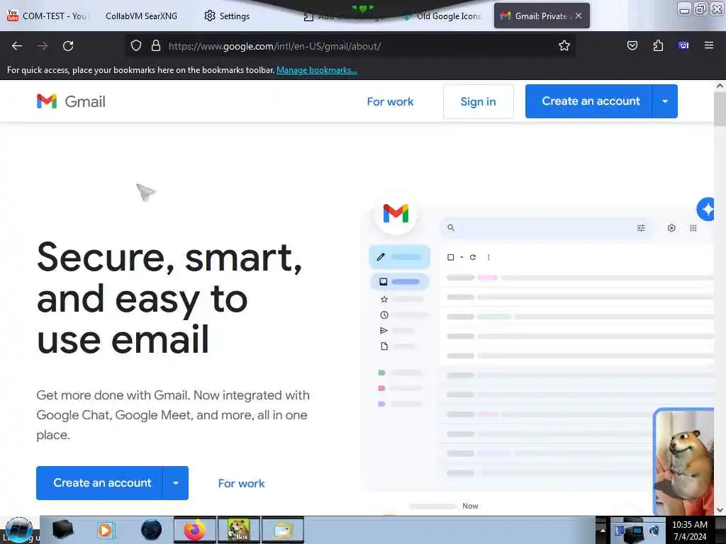The image size is (726, 544).
Task: Open the Manage bookmarks link
Action: click(317, 70)
